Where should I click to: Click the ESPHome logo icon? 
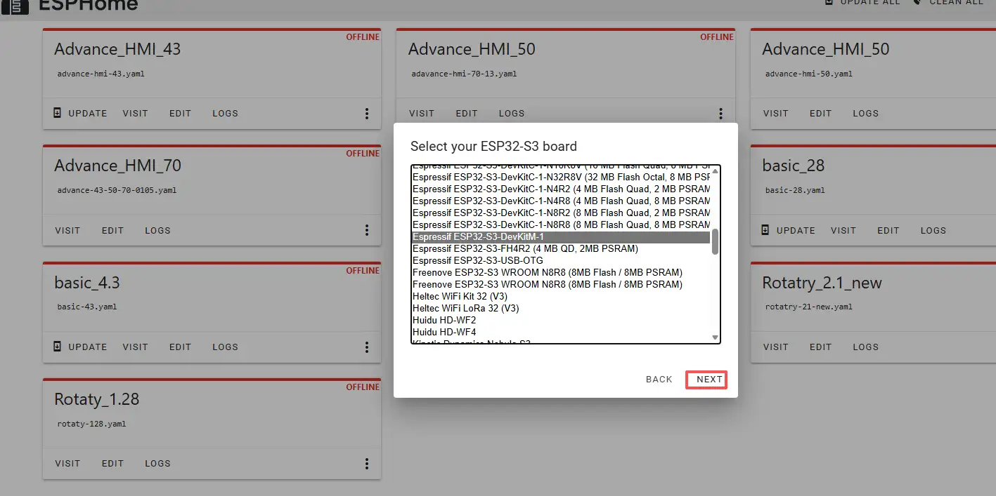tap(14, 6)
